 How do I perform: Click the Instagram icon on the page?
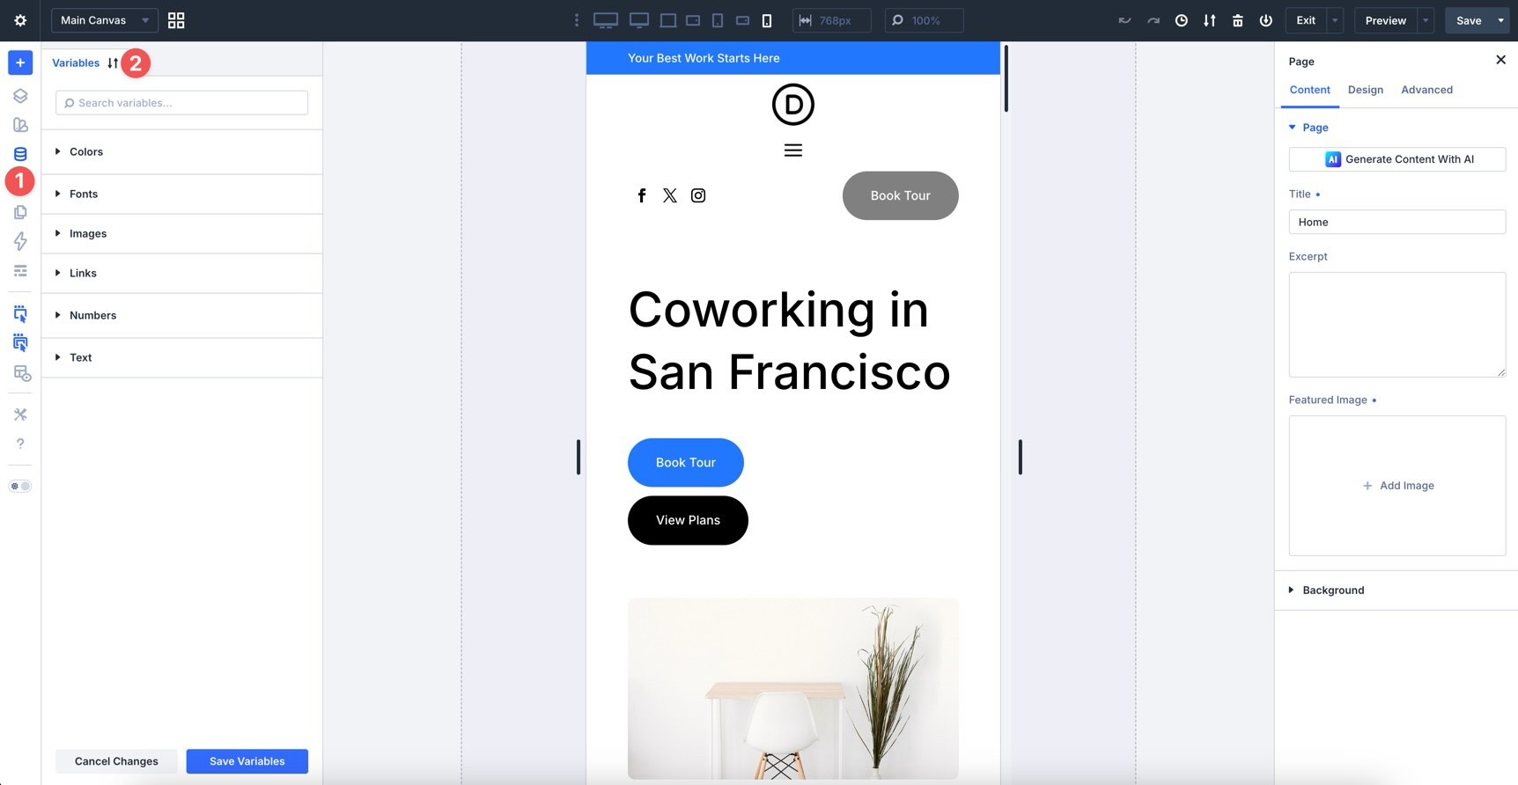click(698, 195)
